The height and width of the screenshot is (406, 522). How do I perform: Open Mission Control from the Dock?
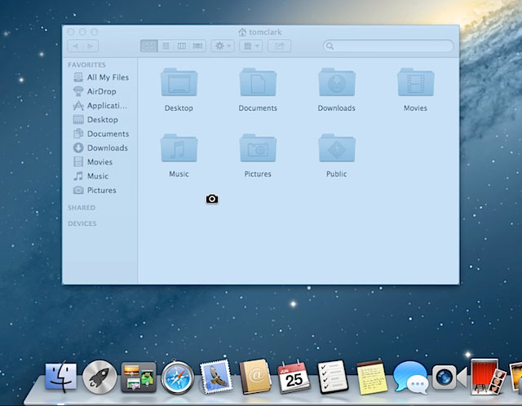[x=139, y=377]
